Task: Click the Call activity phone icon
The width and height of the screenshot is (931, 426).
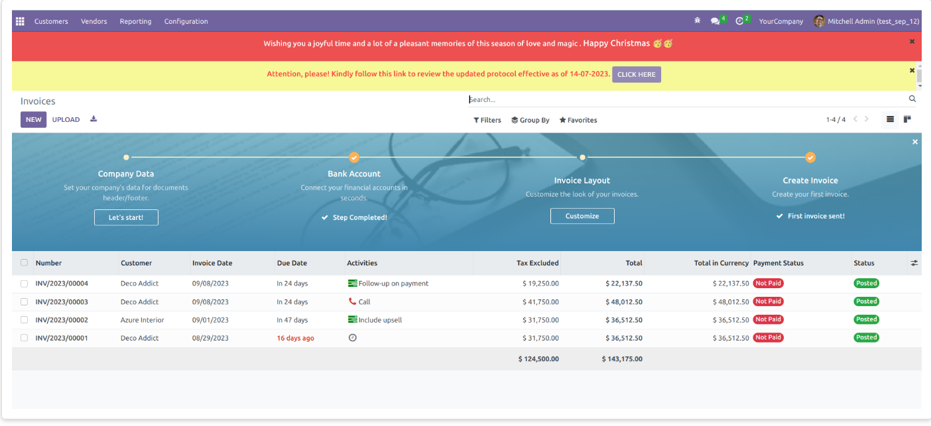Action: click(353, 301)
